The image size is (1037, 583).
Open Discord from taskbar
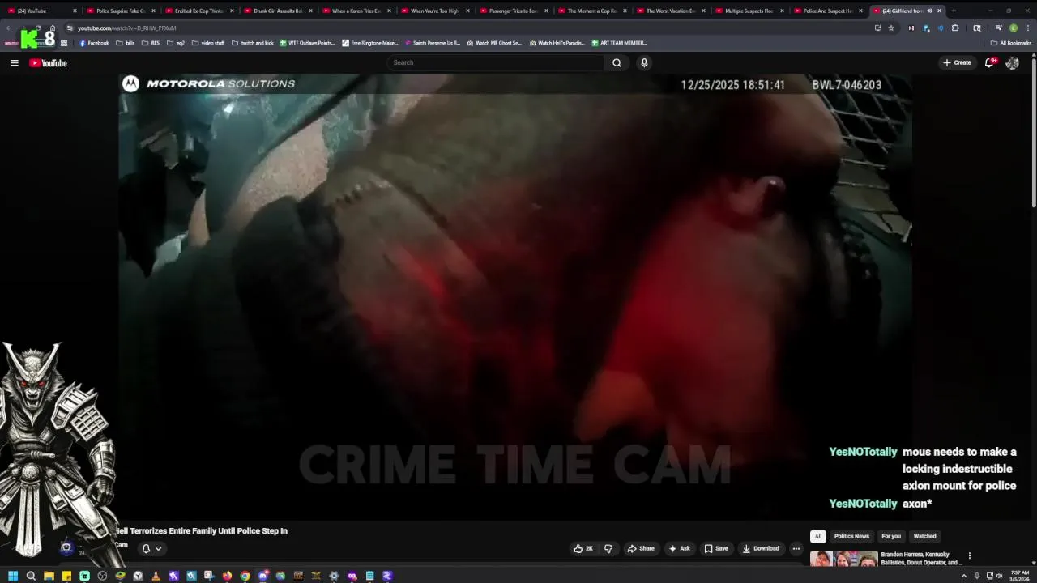tap(262, 576)
